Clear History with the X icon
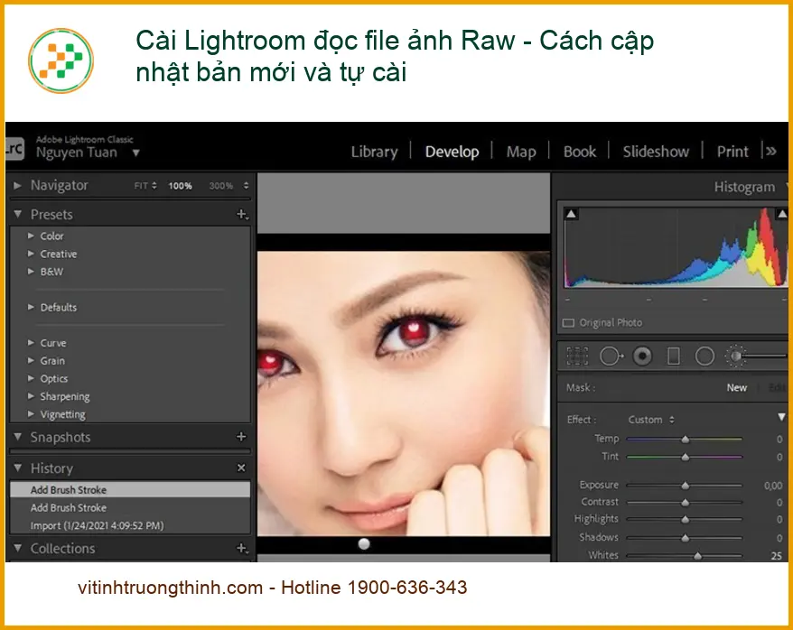 tap(241, 468)
